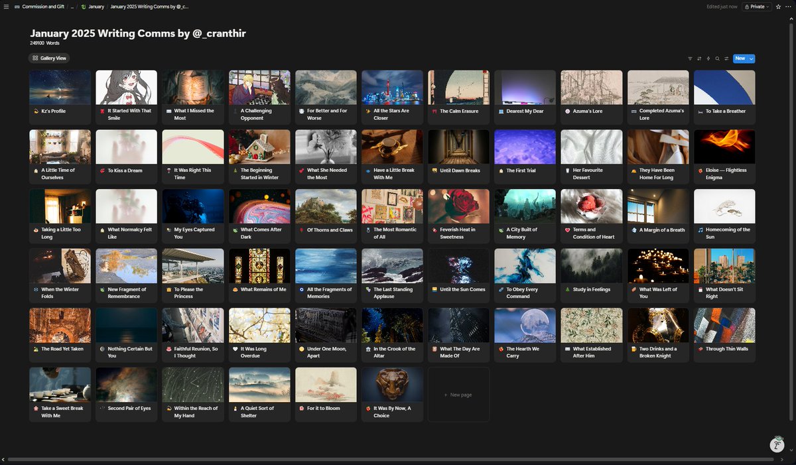Click the '249100 Words' count text

(x=44, y=43)
